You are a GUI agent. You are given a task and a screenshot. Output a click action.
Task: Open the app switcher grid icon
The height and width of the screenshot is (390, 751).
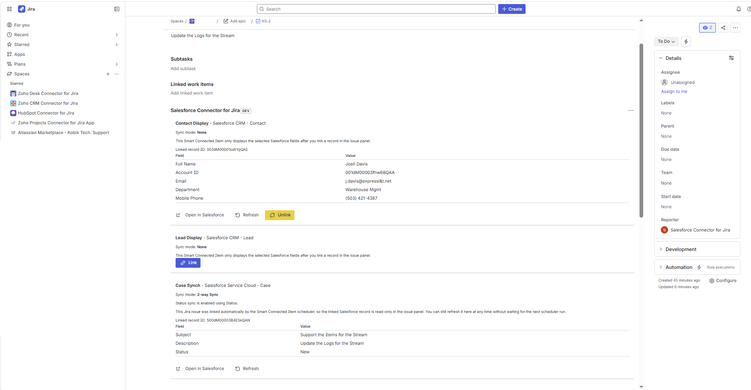[x=9, y=9]
